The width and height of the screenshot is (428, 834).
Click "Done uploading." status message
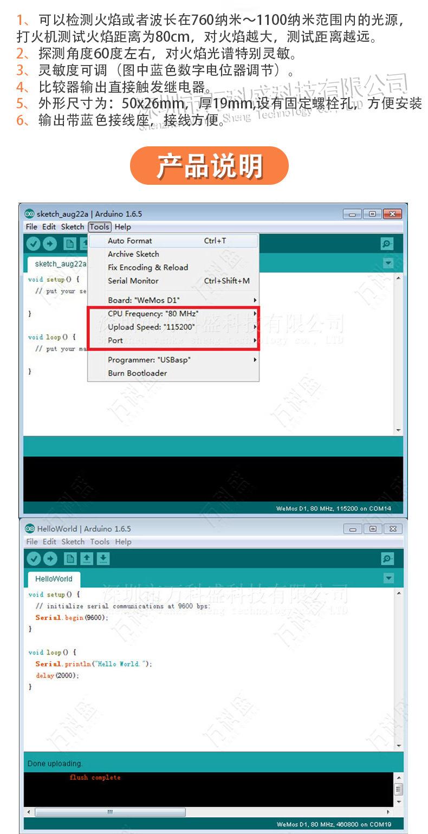coord(55,764)
